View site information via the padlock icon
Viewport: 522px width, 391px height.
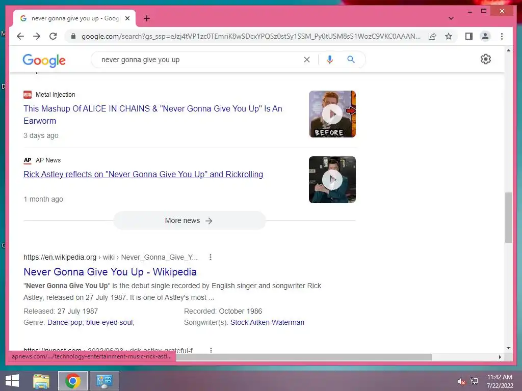click(73, 36)
